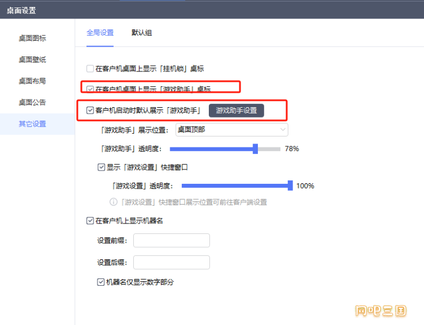
Task: Click the info icon beside the 游戏设置 hint
Action: point(114,202)
